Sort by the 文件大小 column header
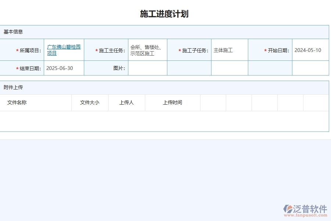The height and width of the screenshot is (221, 331). (x=89, y=103)
